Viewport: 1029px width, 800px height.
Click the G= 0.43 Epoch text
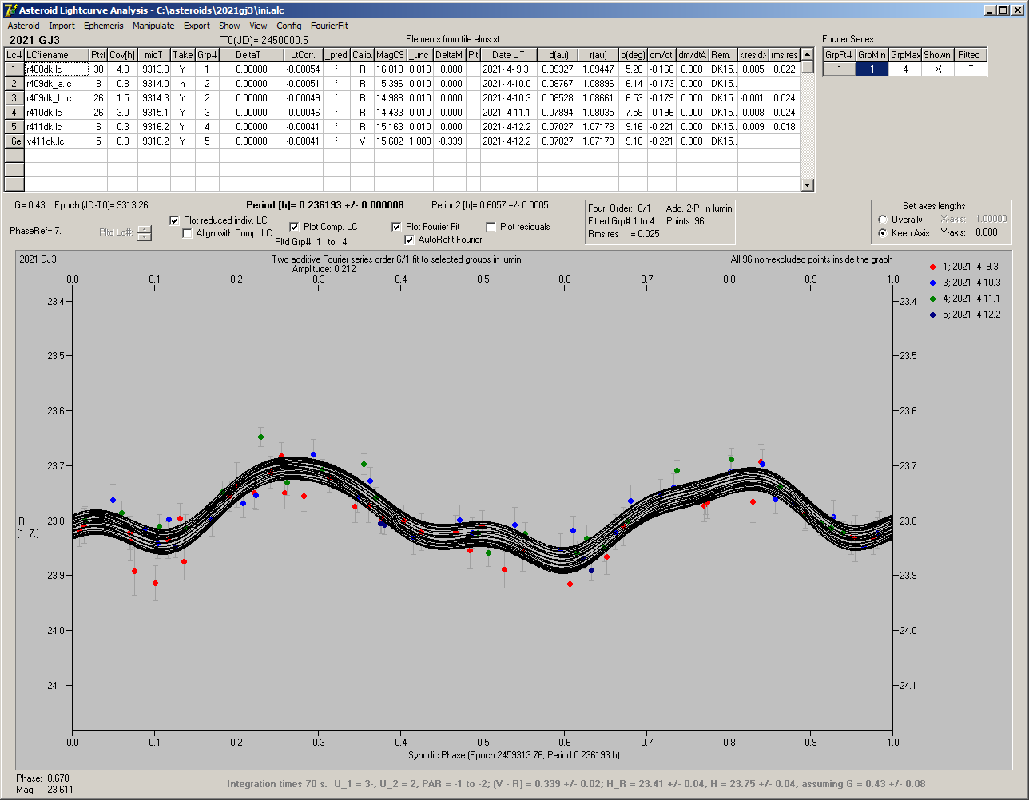point(81,205)
